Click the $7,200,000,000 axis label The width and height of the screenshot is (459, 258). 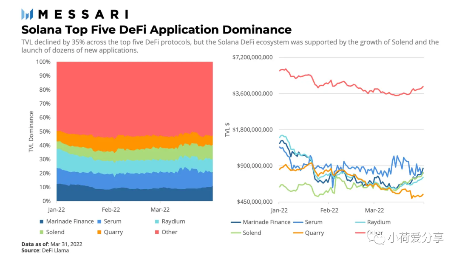tap(252, 57)
